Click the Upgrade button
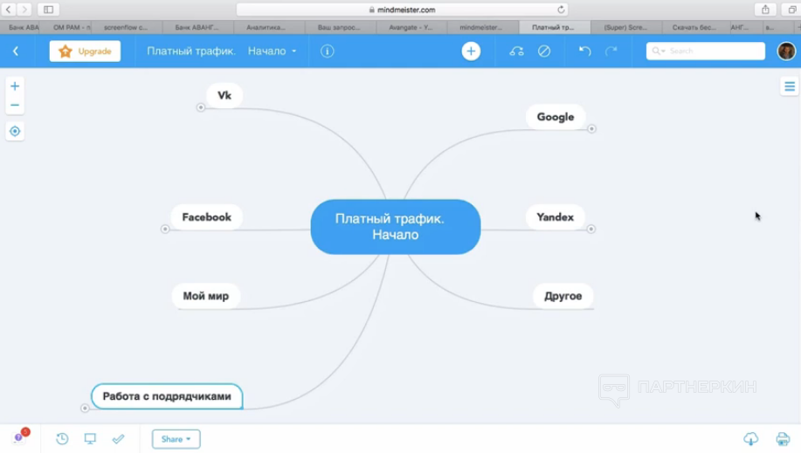Image resolution: width=801 pixels, height=453 pixels. tap(85, 51)
